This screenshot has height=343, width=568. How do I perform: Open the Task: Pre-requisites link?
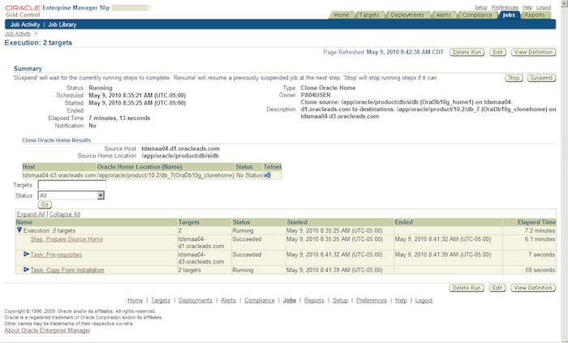point(56,255)
